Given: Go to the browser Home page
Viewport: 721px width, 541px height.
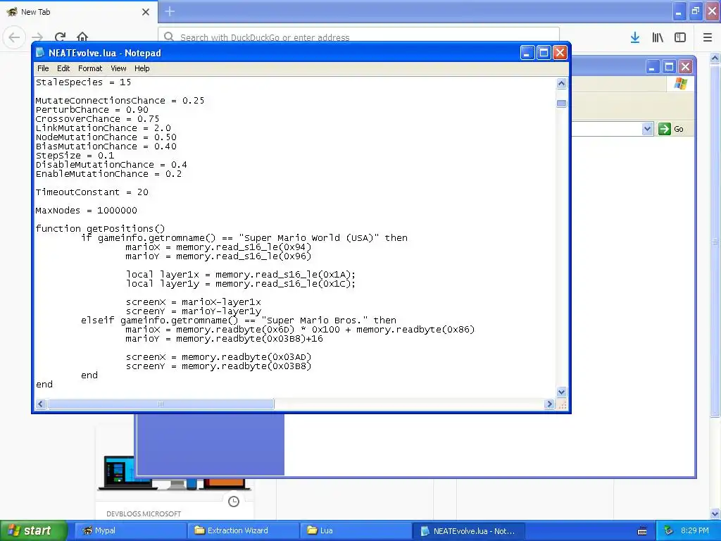Looking at the screenshot, I should coord(82,37).
